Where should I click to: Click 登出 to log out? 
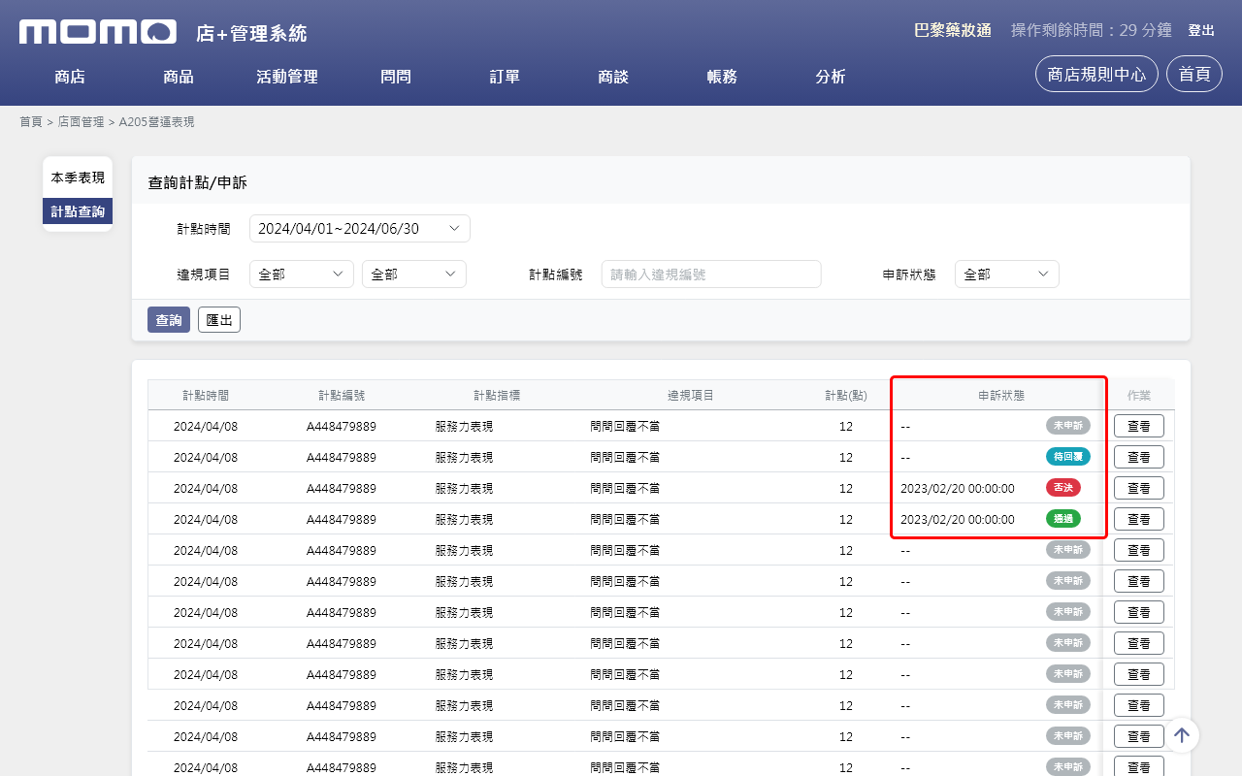pos(1201,31)
